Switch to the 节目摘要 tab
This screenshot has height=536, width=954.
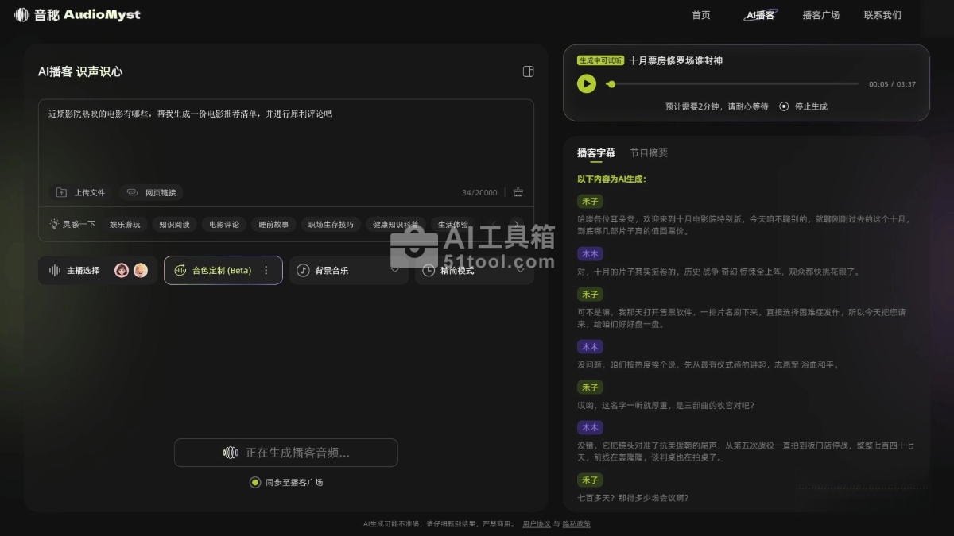coord(649,153)
